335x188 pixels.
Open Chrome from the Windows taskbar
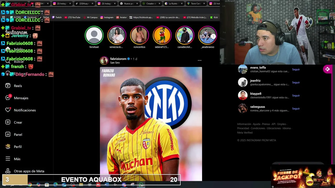[x=30, y=185]
